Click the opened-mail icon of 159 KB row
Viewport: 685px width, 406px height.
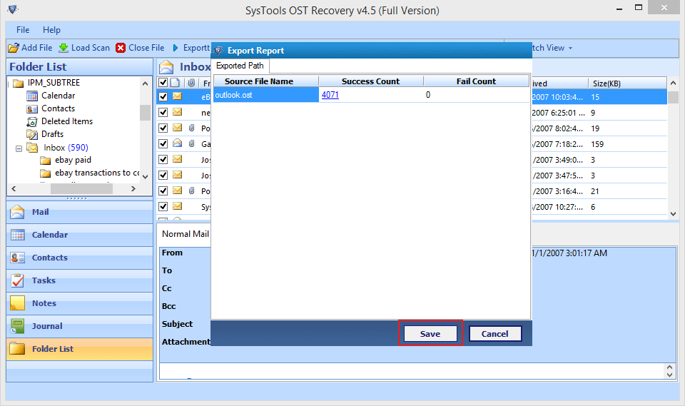click(178, 143)
